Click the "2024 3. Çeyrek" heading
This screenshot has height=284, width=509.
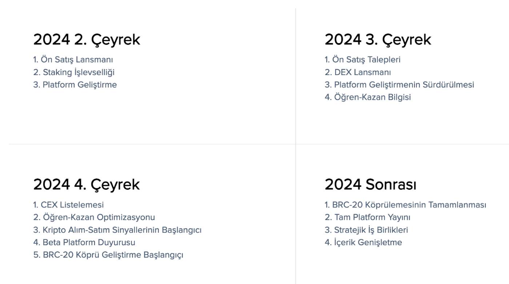378,40
